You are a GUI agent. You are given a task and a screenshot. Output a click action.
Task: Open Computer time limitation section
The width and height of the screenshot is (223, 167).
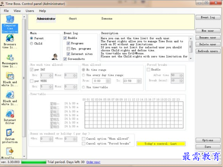pos(10,24)
